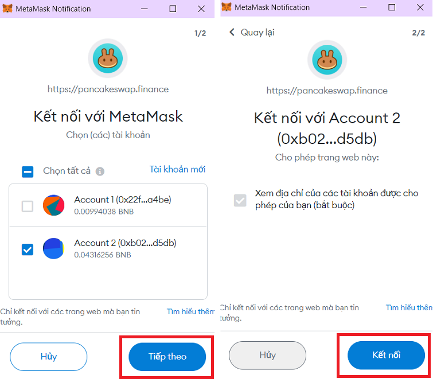Click the info icon beside Chọn tất cả

pyautogui.click(x=100, y=171)
